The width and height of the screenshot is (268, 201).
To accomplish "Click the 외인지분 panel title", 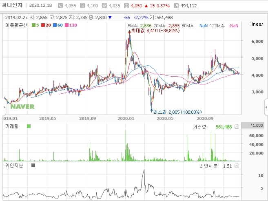I will pos(14,166).
